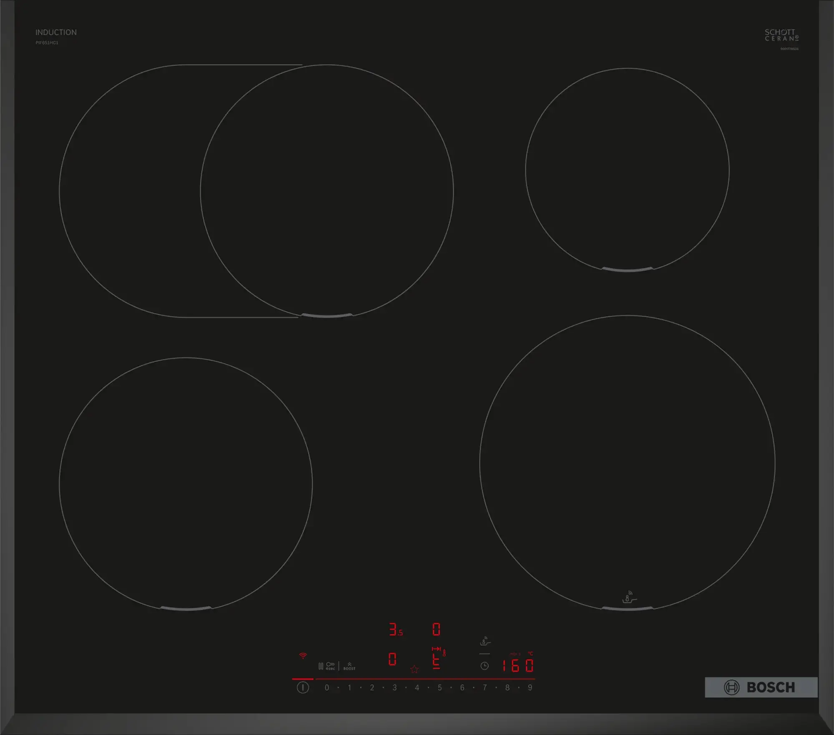
Task: Set power level 5 on slider
Action: pos(440,687)
